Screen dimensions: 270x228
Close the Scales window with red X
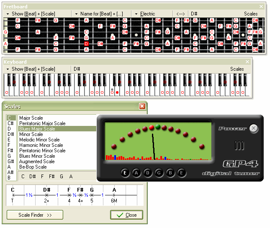[x=142, y=106]
